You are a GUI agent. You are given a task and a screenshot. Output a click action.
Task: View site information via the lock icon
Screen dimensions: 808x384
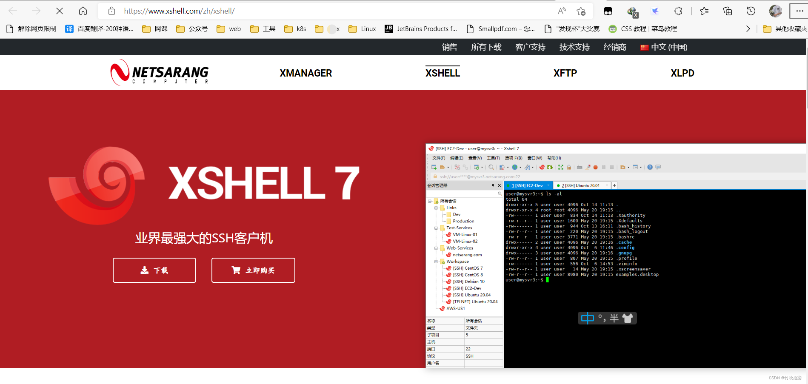point(111,11)
